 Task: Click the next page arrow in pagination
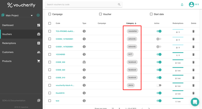point(149,108)
